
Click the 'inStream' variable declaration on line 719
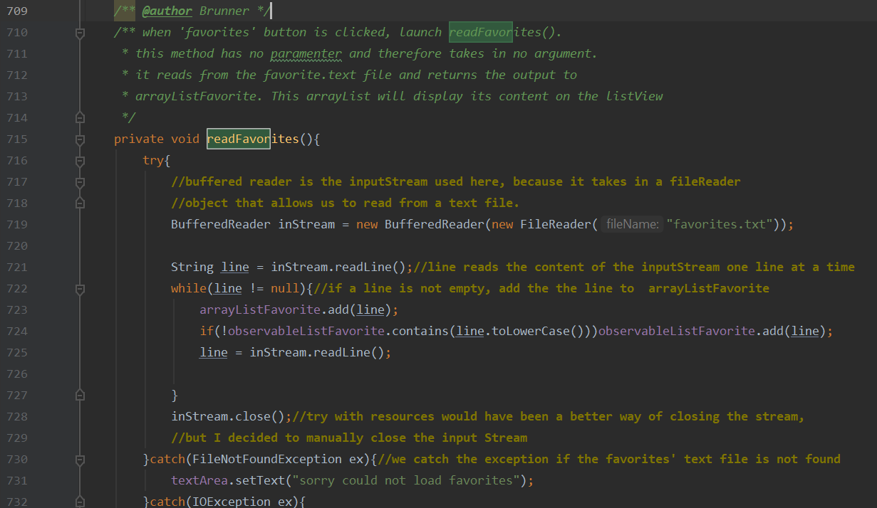pos(306,224)
